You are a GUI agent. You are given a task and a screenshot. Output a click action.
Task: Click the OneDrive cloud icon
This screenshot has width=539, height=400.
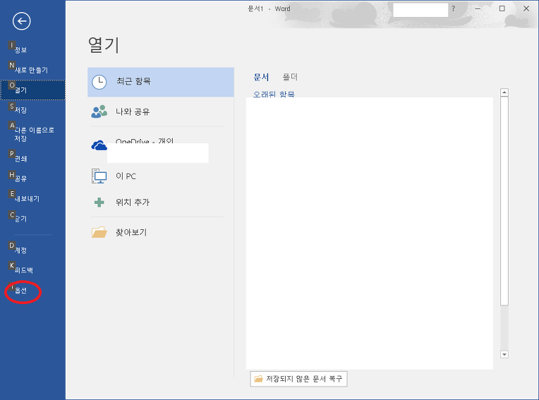click(x=99, y=146)
